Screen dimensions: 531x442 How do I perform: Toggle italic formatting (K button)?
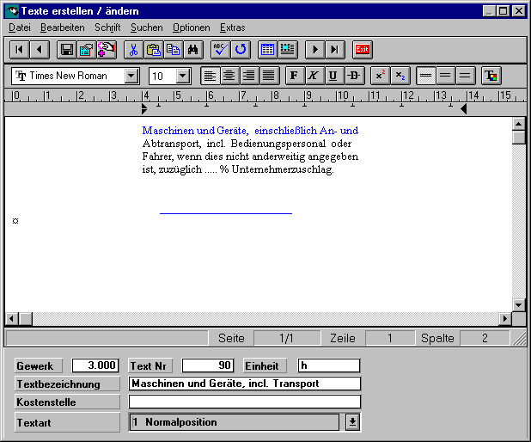pyautogui.click(x=313, y=76)
